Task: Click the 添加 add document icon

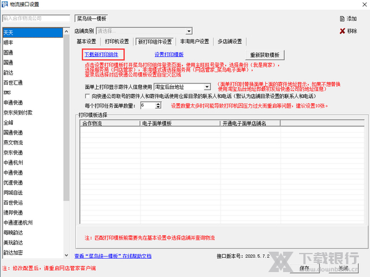Action: [x=342, y=19]
